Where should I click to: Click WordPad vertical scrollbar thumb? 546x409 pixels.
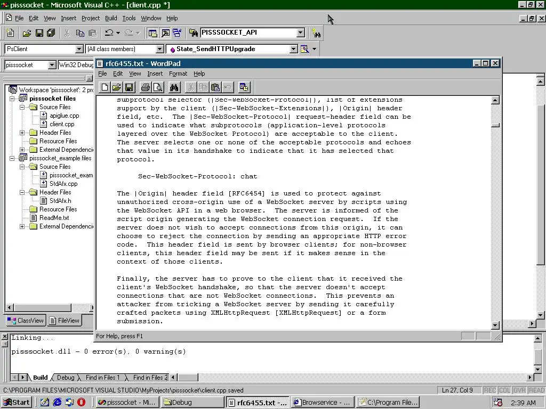pos(495,125)
